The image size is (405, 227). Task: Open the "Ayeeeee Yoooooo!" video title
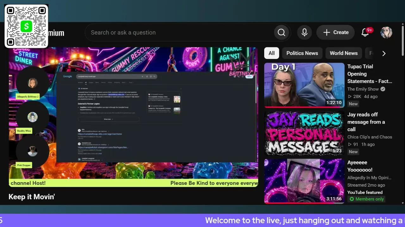tap(360, 166)
